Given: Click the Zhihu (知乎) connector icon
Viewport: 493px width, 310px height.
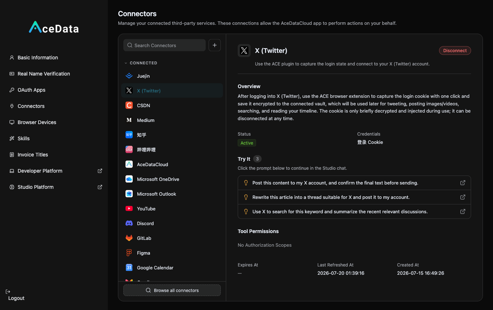Looking at the screenshot, I should [x=129, y=135].
